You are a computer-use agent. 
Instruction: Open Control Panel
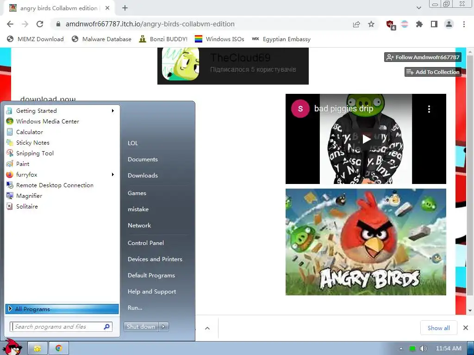(x=146, y=243)
